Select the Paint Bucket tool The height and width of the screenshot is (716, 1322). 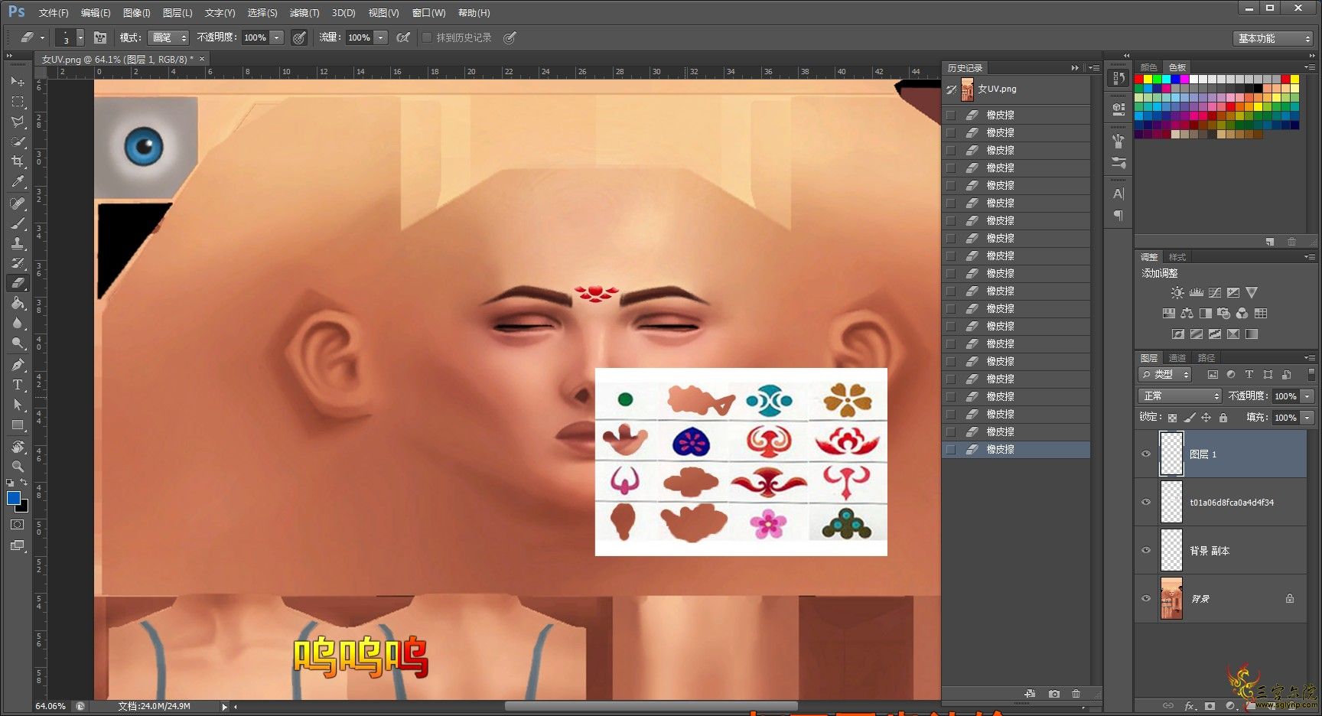pos(18,303)
